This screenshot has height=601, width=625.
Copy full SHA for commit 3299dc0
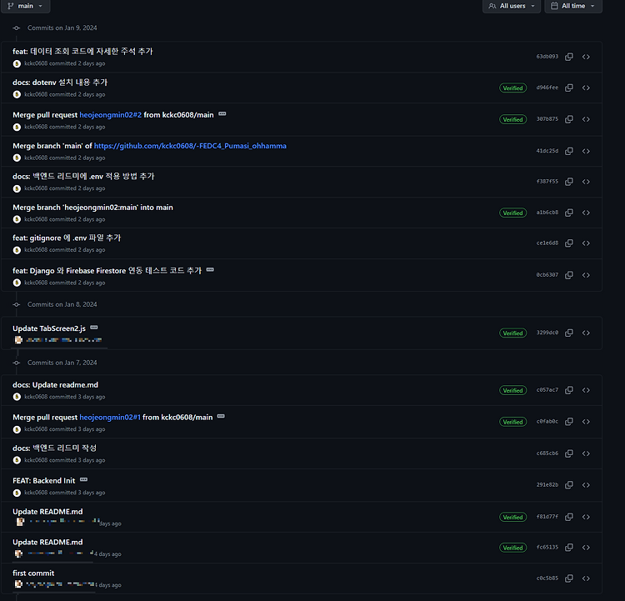point(569,333)
